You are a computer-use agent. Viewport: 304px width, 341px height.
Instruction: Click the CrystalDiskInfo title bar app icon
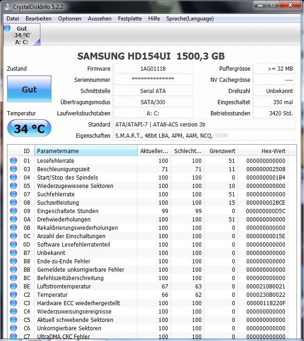point(7,7)
